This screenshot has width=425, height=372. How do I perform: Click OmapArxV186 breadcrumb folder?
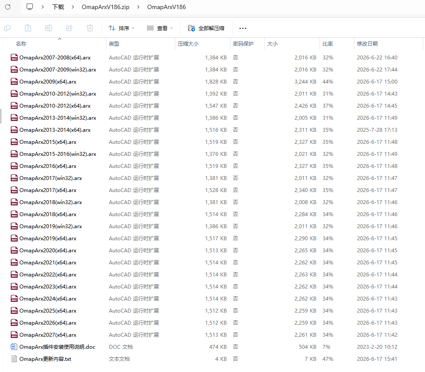coord(166,7)
